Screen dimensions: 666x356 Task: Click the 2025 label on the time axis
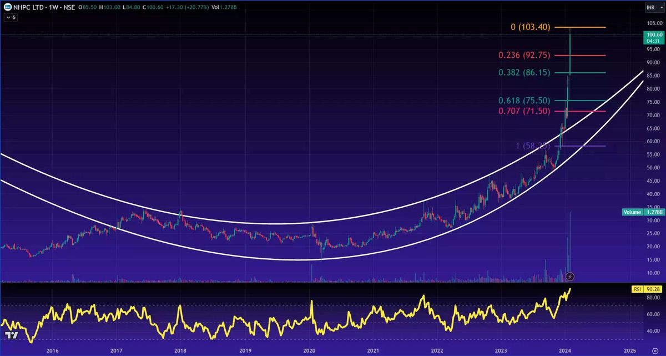[629, 350]
